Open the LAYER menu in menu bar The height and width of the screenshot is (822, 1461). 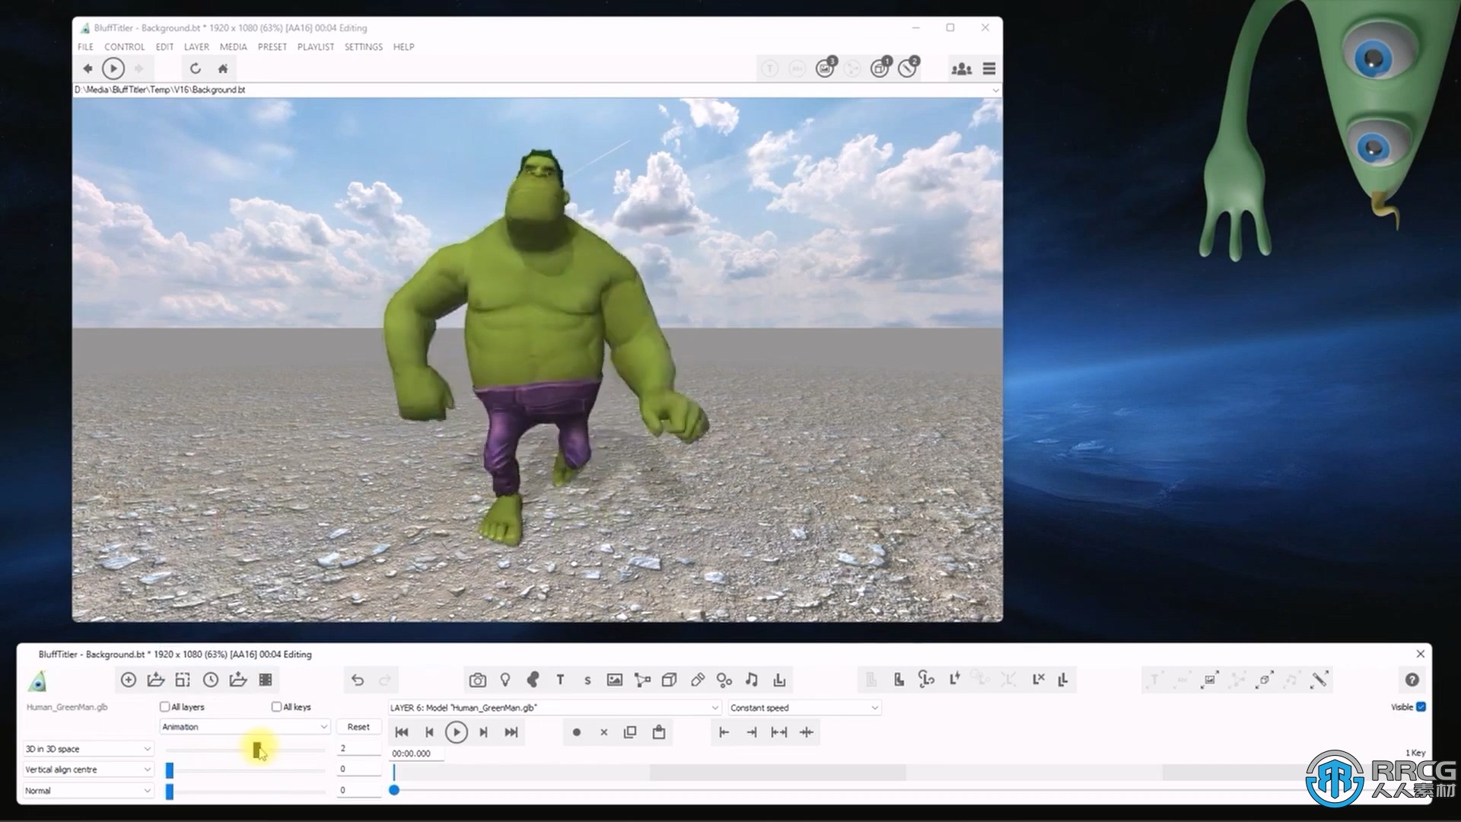[195, 46]
